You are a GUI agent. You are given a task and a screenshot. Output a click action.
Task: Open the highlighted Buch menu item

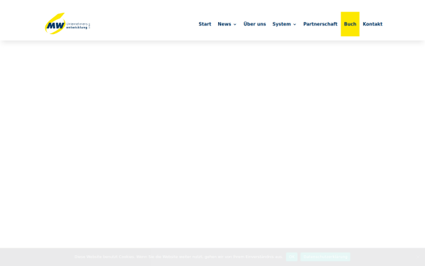[350, 24]
